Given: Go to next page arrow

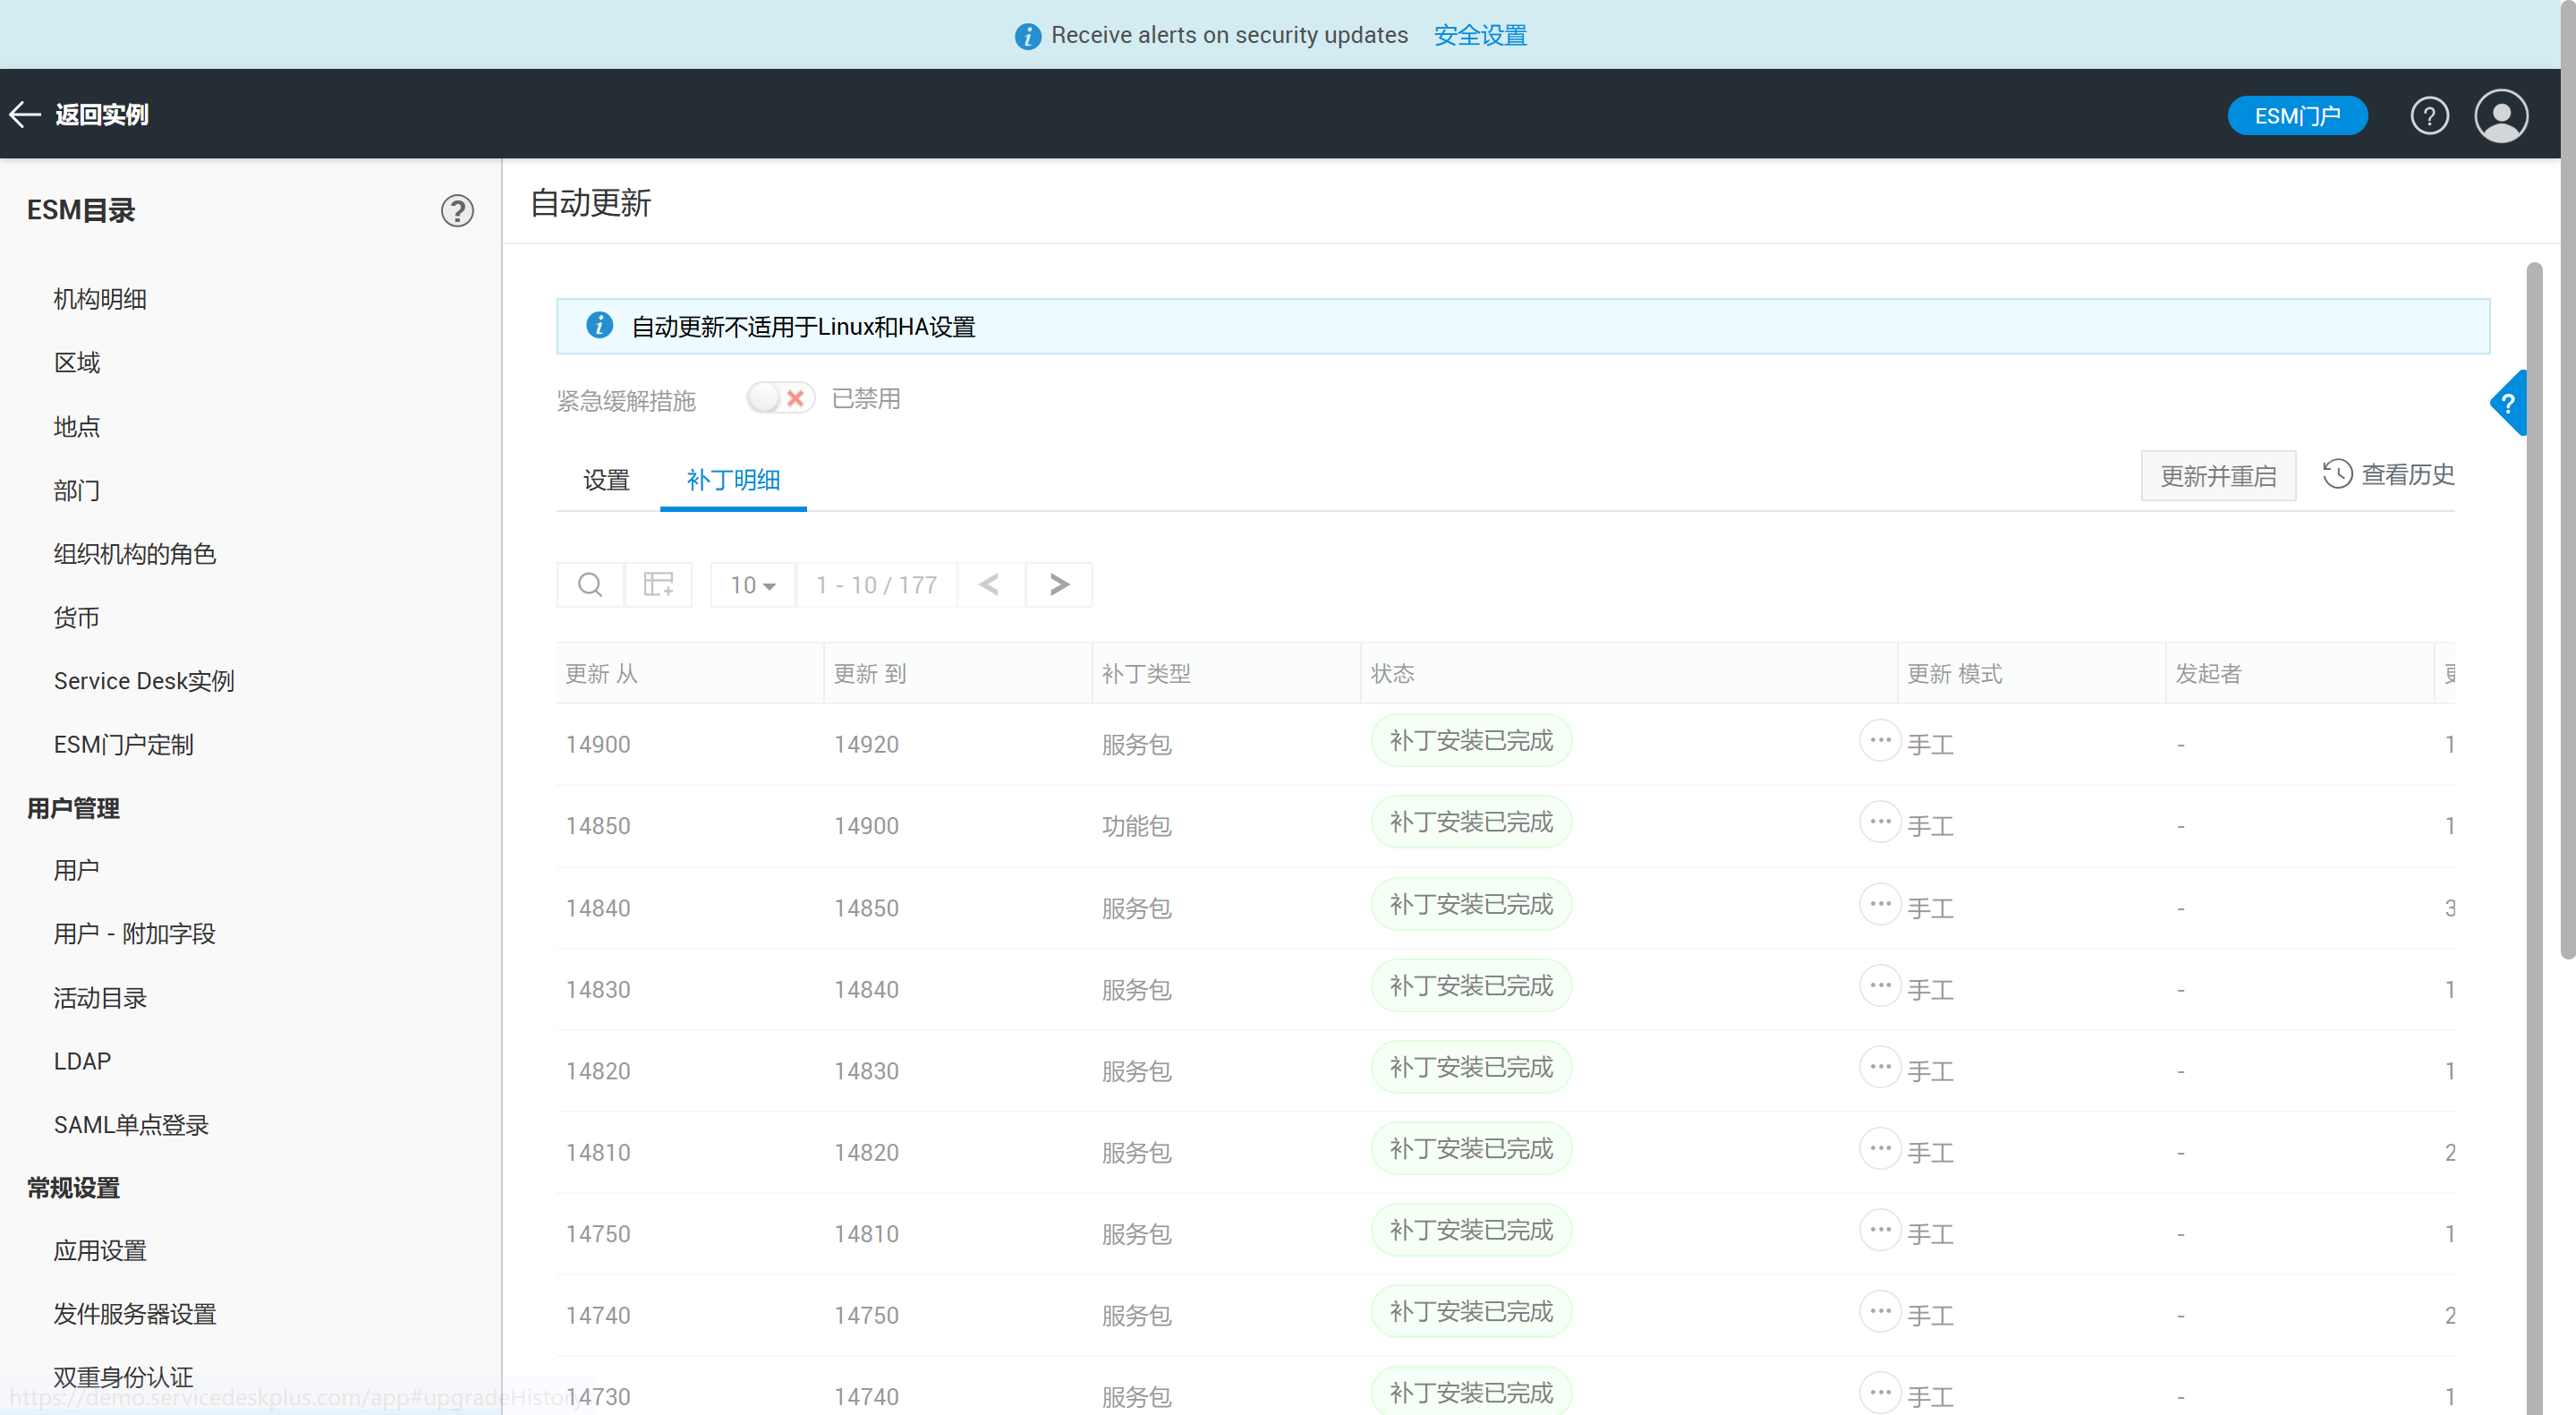Looking at the screenshot, I should tap(1059, 585).
